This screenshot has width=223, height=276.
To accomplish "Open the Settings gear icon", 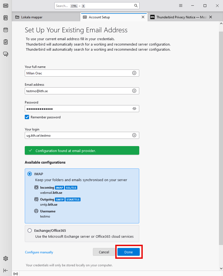I will pos(6,258).
